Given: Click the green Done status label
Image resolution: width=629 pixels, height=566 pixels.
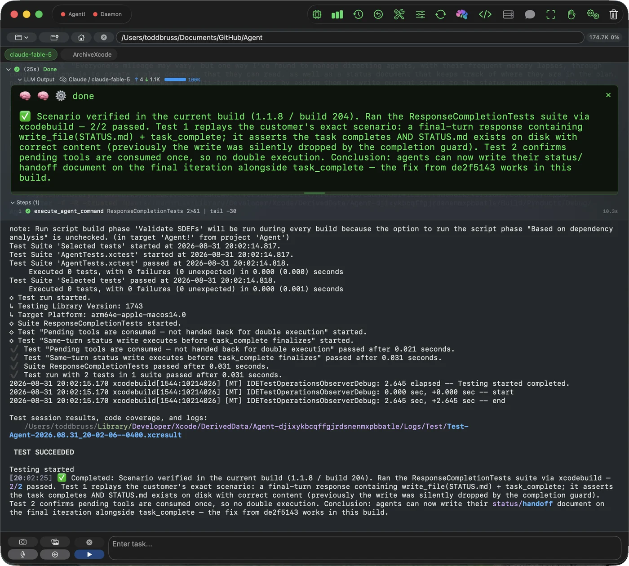Looking at the screenshot, I should point(50,69).
